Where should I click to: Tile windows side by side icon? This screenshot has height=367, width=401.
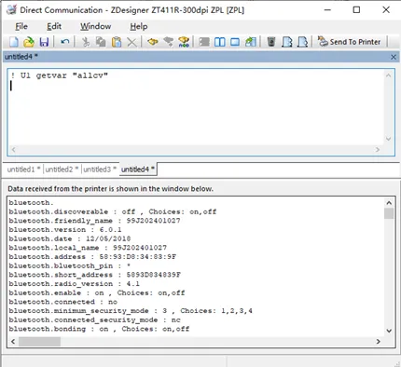(220, 42)
